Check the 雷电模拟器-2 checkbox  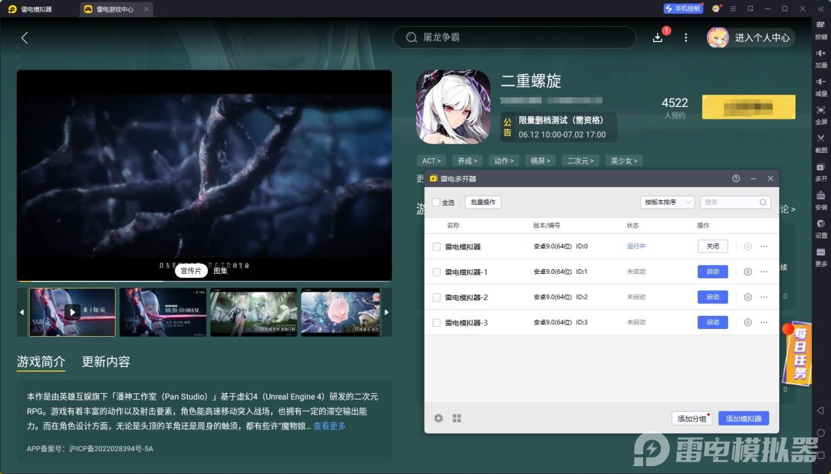[x=437, y=297]
